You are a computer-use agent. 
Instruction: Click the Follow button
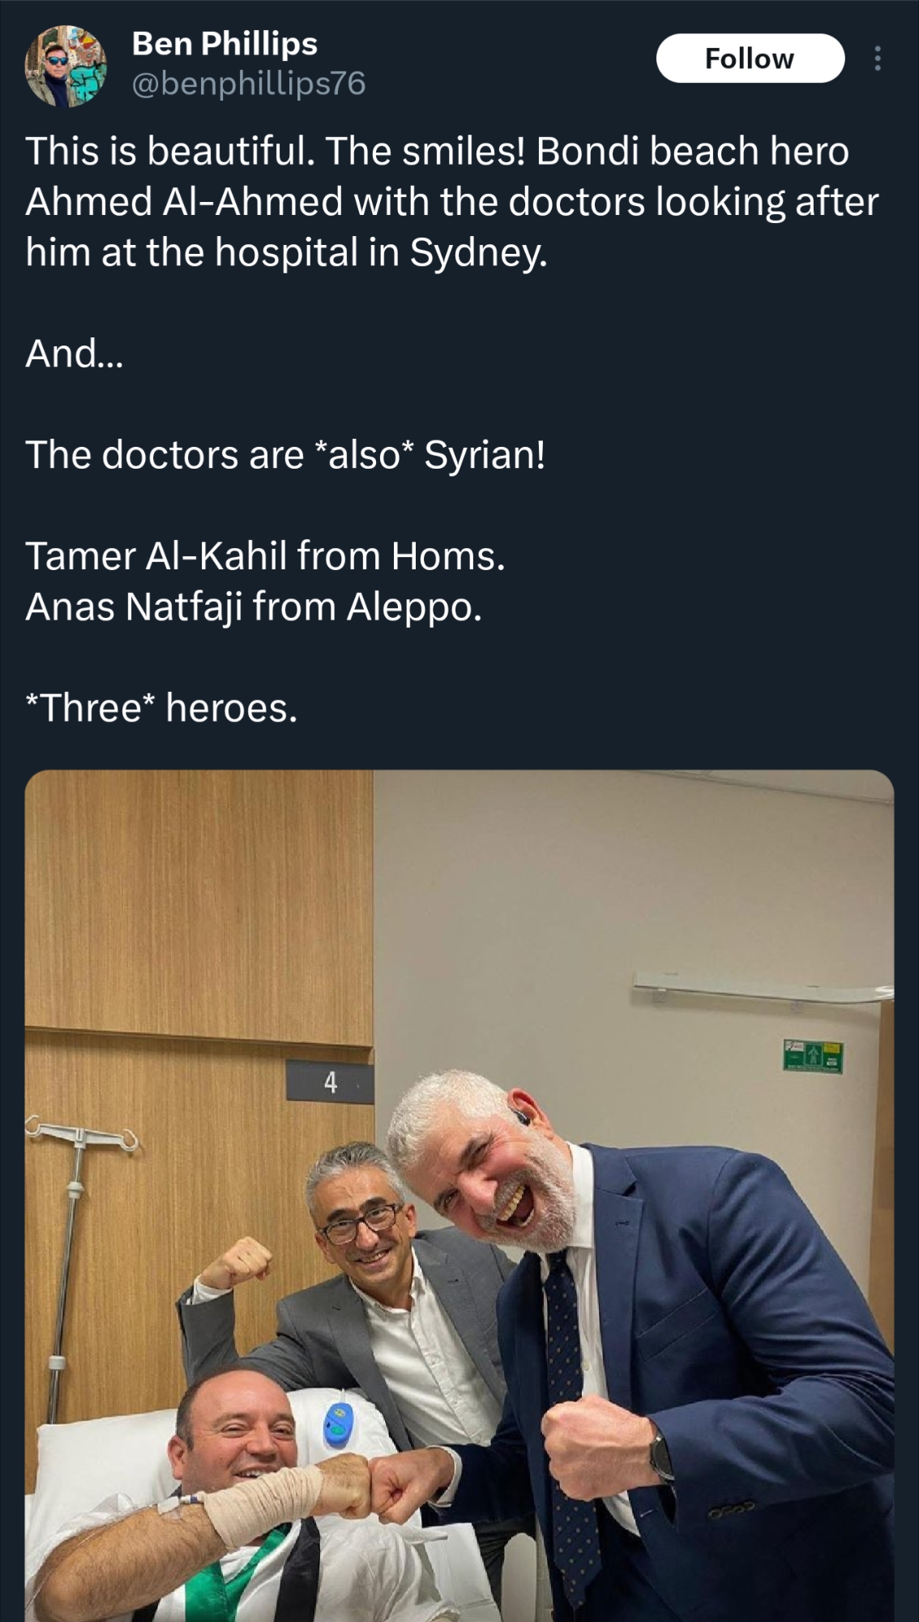click(750, 58)
